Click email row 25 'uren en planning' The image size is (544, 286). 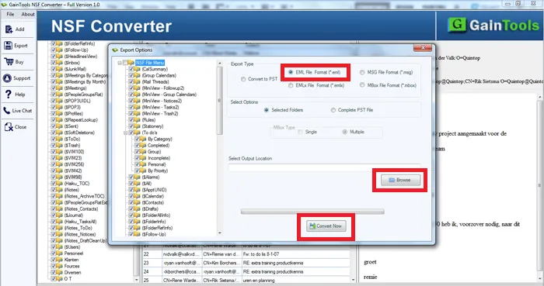(x=246, y=280)
